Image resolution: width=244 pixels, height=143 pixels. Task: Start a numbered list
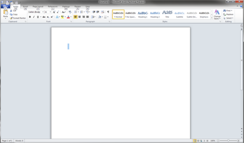point(81,12)
